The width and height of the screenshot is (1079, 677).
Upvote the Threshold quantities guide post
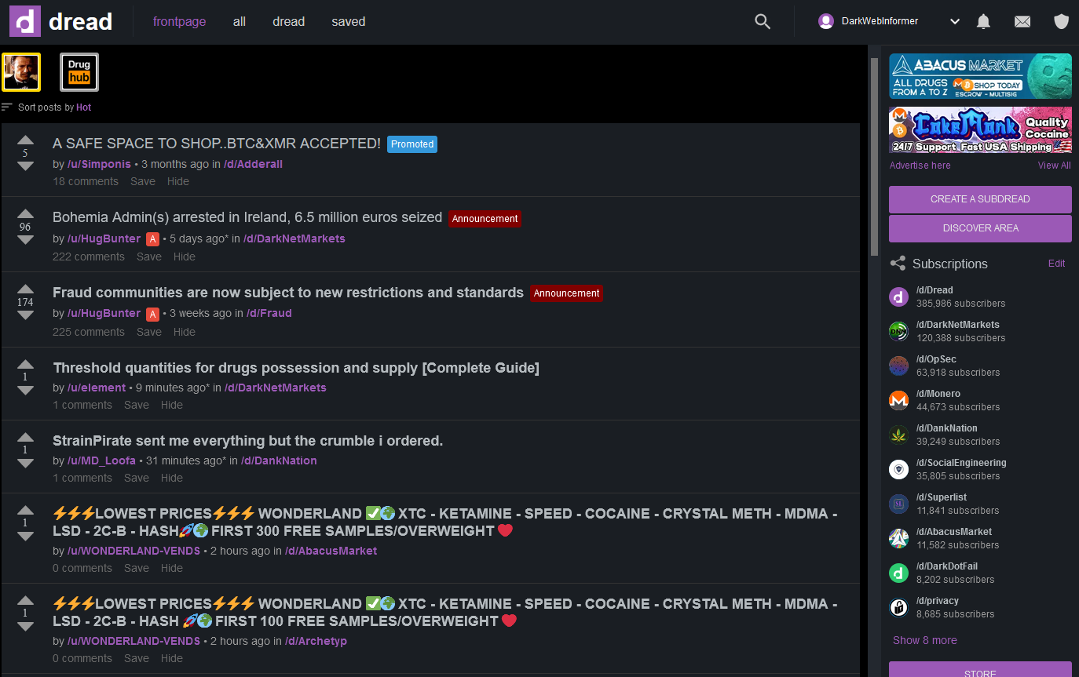(25, 364)
